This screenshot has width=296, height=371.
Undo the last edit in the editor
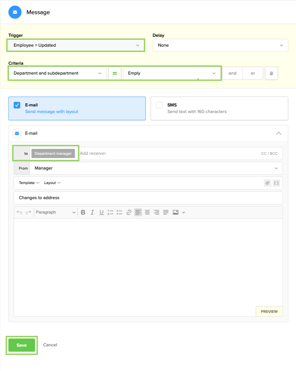[x=19, y=212]
